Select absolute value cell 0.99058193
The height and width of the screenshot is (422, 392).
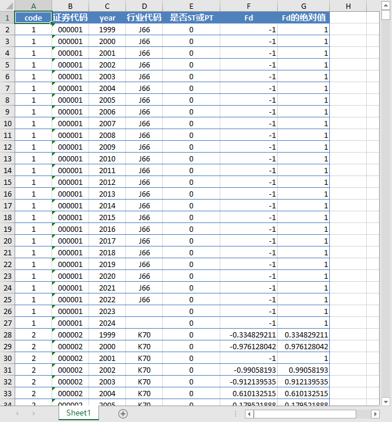pyautogui.click(x=304, y=370)
